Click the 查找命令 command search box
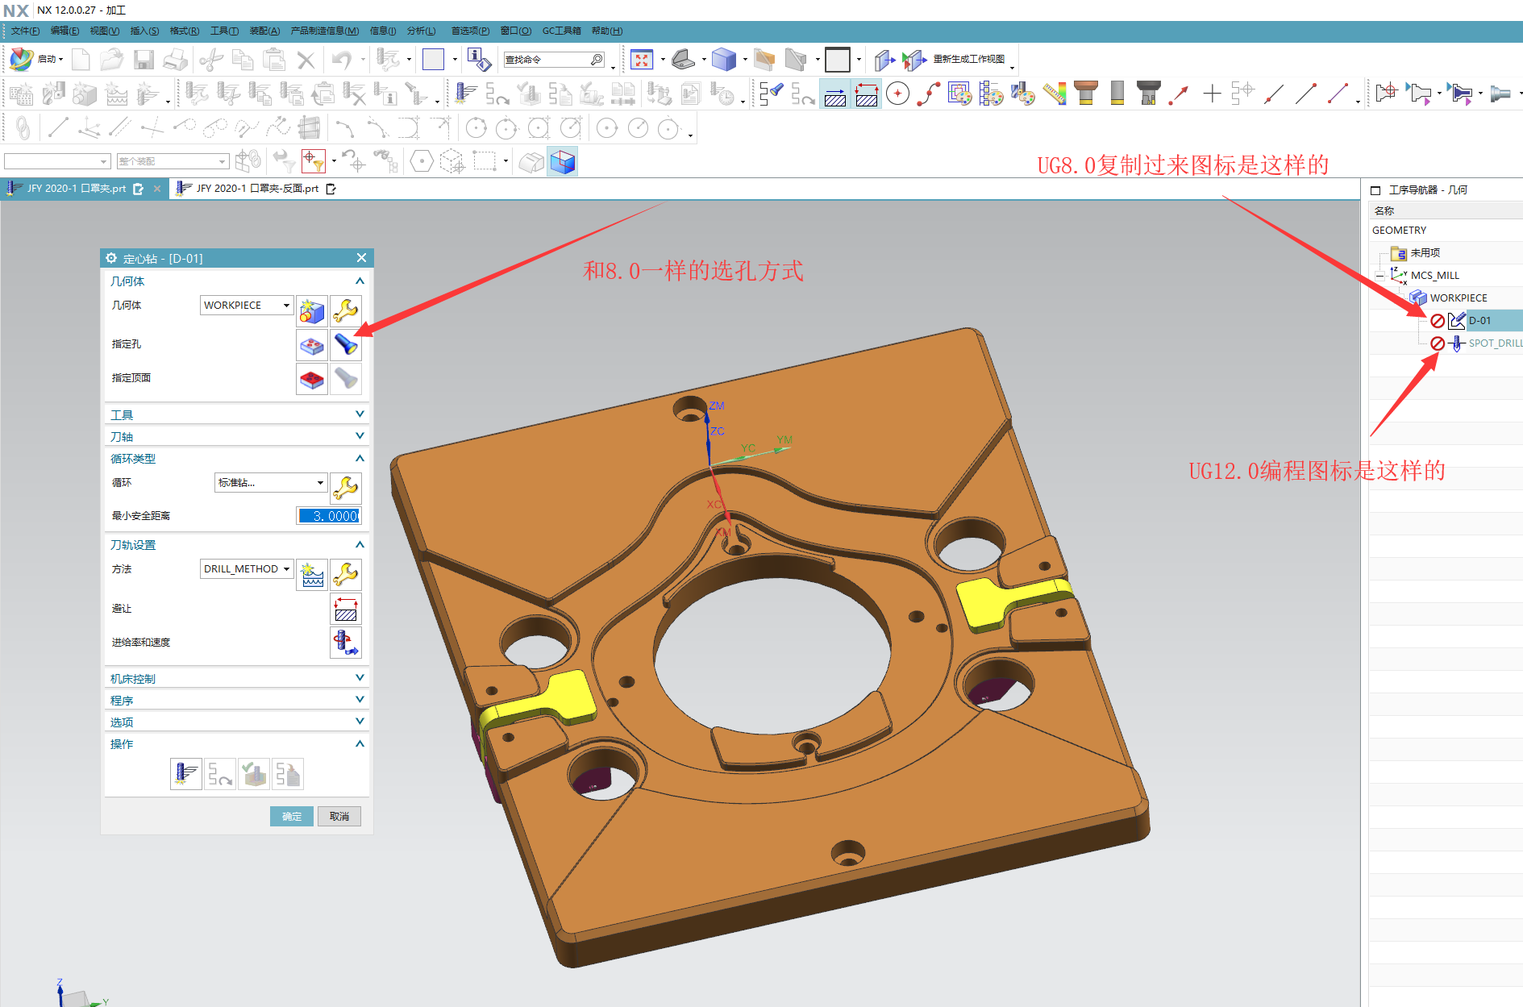Viewport: 1523px width, 1007px height. tap(554, 60)
